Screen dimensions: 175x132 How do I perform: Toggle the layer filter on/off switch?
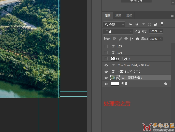click(162, 24)
